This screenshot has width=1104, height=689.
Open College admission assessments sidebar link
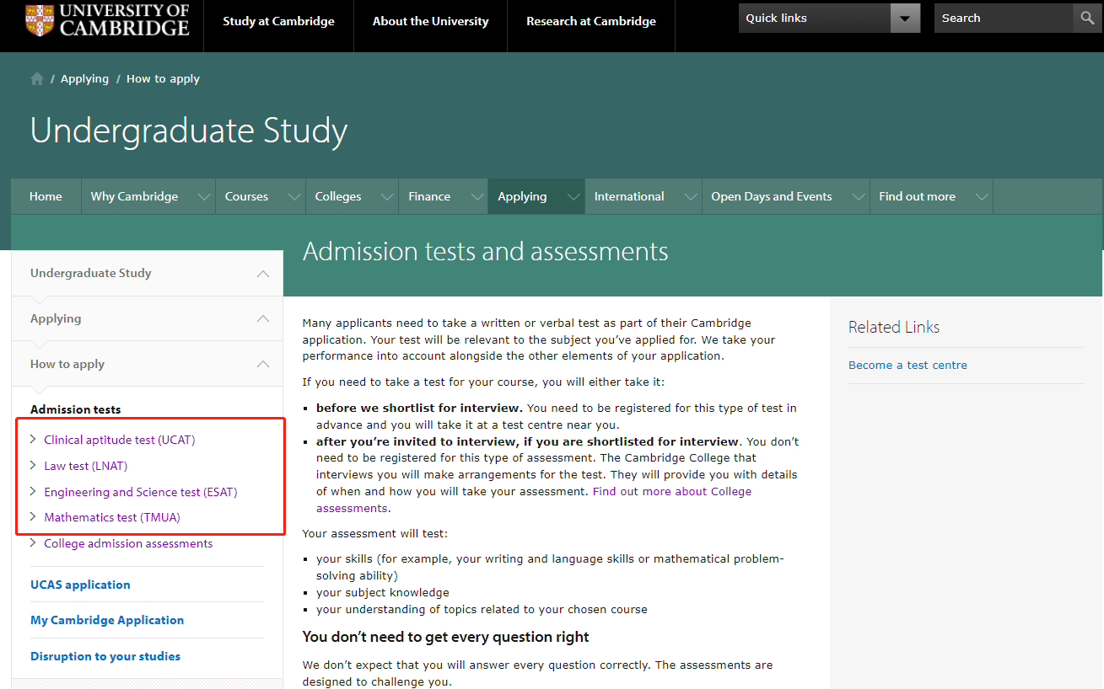pos(128,543)
